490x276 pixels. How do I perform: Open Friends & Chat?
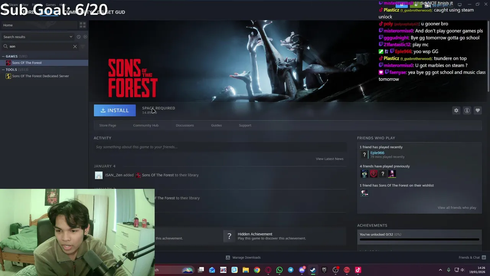469,258
